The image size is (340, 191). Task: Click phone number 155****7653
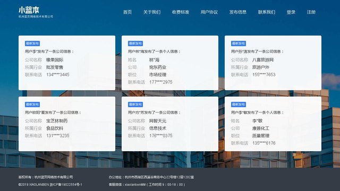point(263,75)
